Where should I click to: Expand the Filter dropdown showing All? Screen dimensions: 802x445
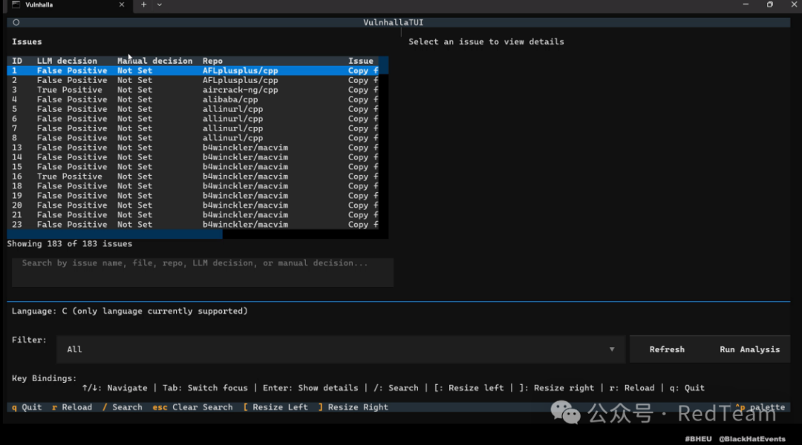click(x=611, y=349)
